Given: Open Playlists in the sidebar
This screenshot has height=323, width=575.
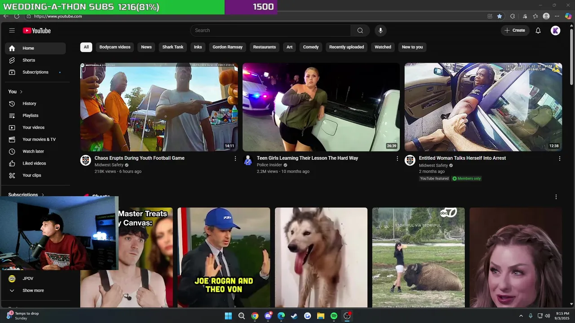Looking at the screenshot, I should click(35, 115).
